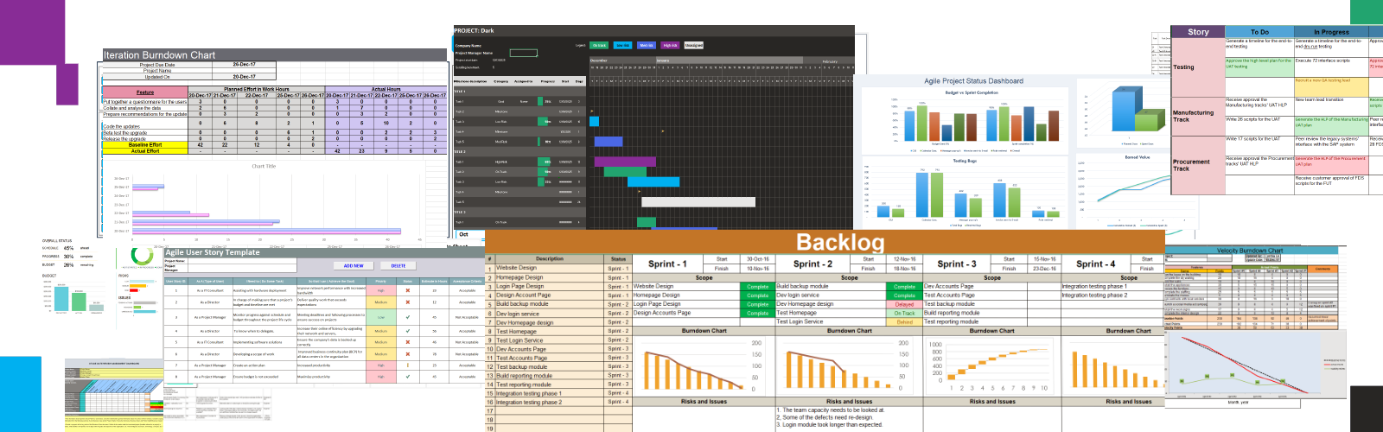Click the 'On Track' status cell in Sprint 2

pyautogui.click(x=904, y=314)
